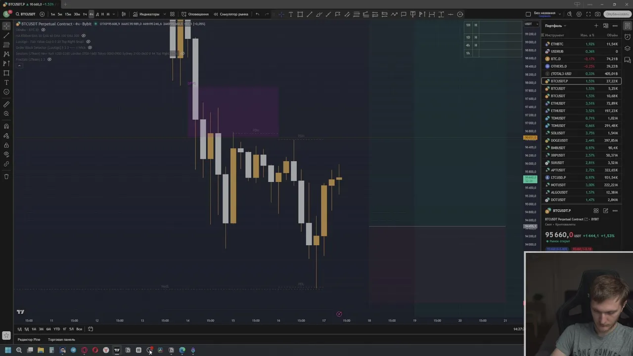
Task: Toggle visibility of HA Ribbon EMA indicator
Action: (x=83, y=36)
